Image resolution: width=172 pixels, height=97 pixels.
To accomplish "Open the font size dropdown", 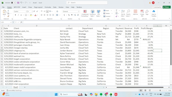I will tap(32, 11).
